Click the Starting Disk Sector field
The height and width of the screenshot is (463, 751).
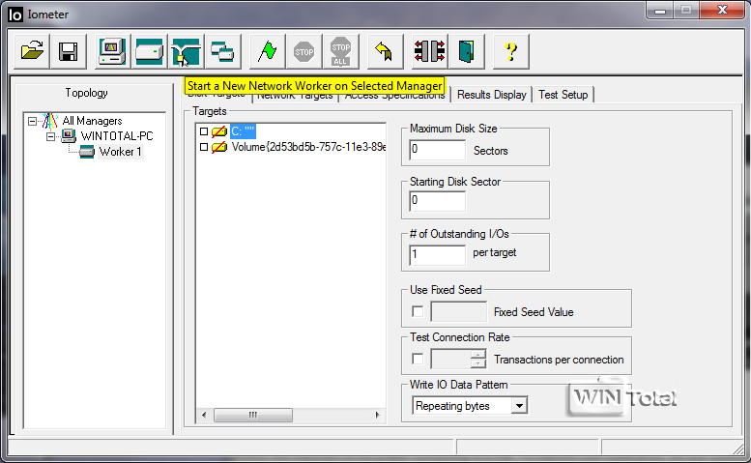tap(437, 201)
